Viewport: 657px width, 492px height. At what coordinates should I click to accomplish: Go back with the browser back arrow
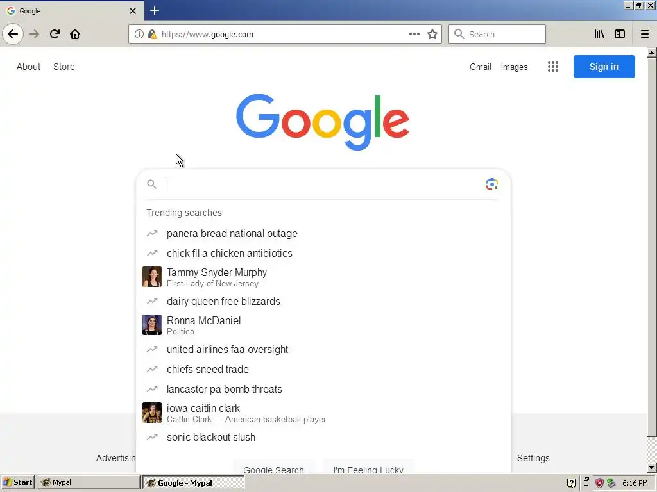13,34
